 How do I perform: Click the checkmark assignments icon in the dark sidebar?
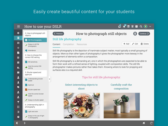click(x=18, y=53)
